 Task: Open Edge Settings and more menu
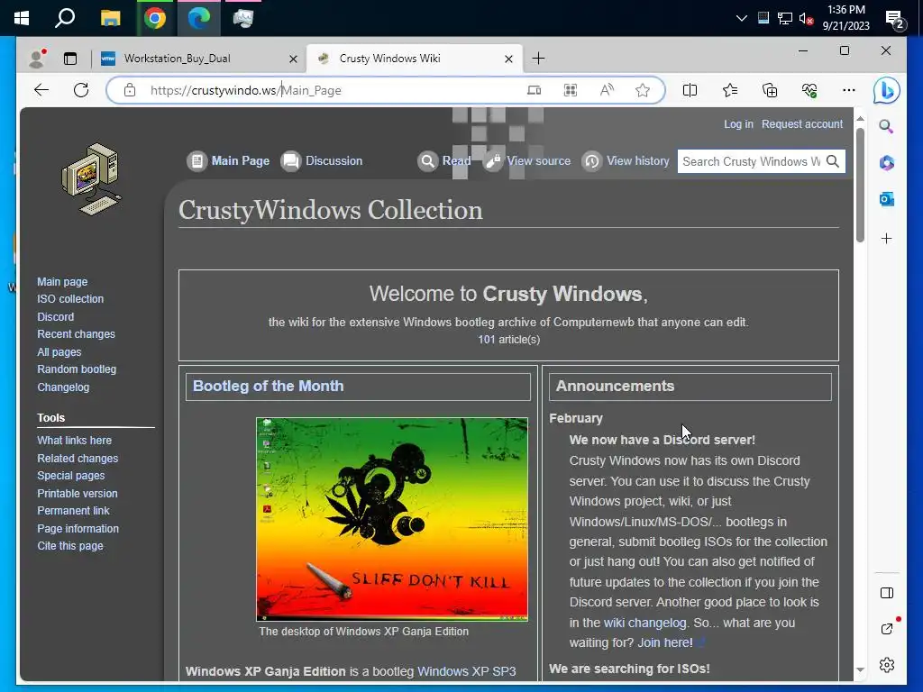pyautogui.click(x=849, y=90)
